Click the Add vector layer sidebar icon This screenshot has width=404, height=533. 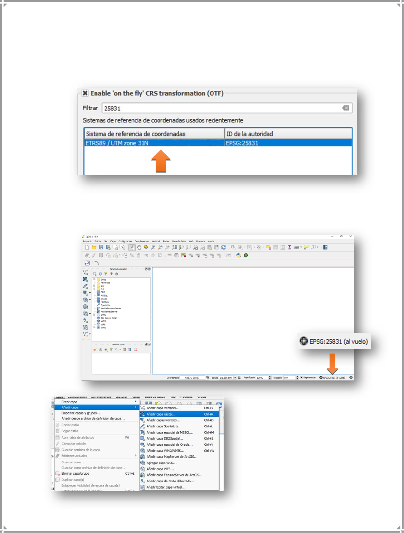pos(85,273)
